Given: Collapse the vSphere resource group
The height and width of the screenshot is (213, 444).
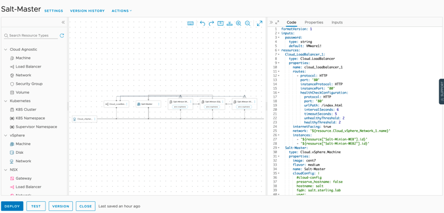Looking at the screenshot, I should point(6,135).
